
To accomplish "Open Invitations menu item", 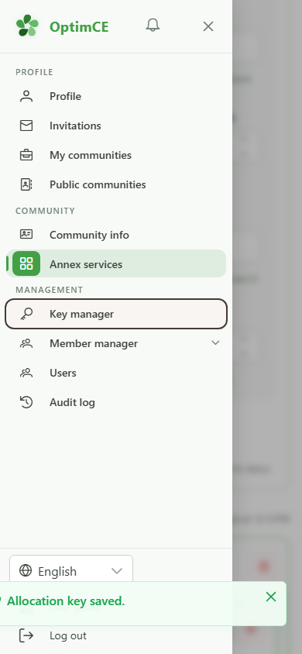I will tap(116, 126).
